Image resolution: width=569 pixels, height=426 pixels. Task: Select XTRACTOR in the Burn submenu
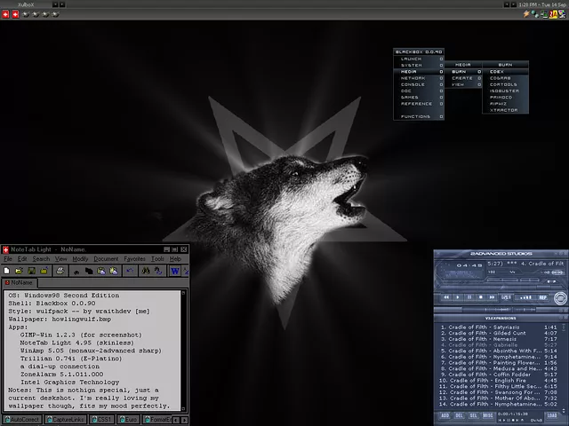pos(505,110)
